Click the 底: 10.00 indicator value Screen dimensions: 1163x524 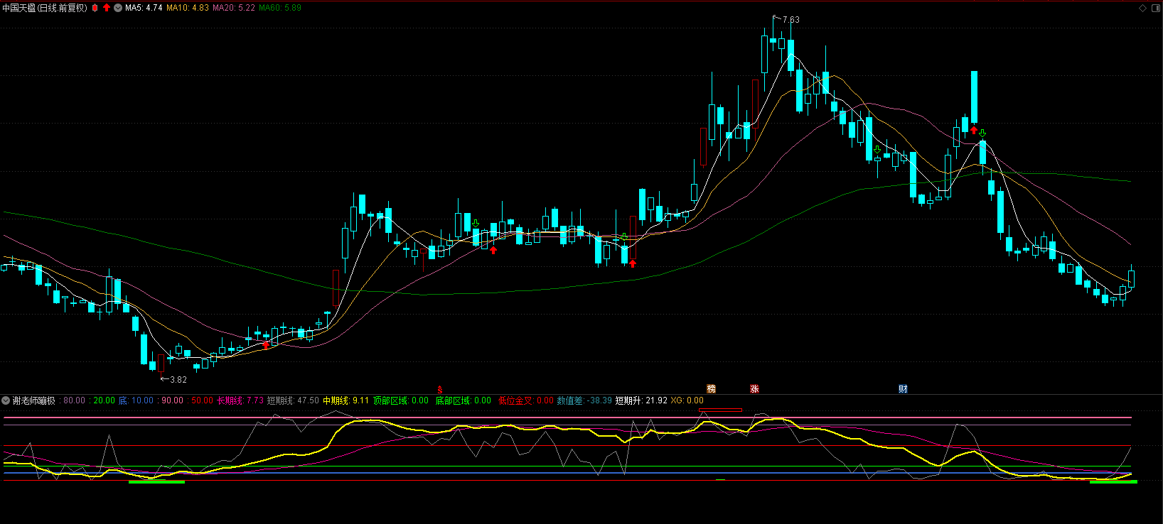(x=136, y=400)
